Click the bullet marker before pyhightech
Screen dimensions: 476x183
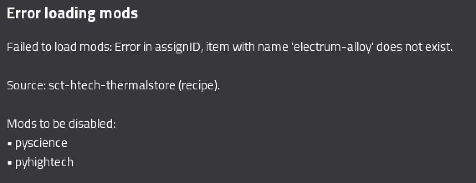coord(10,163)
